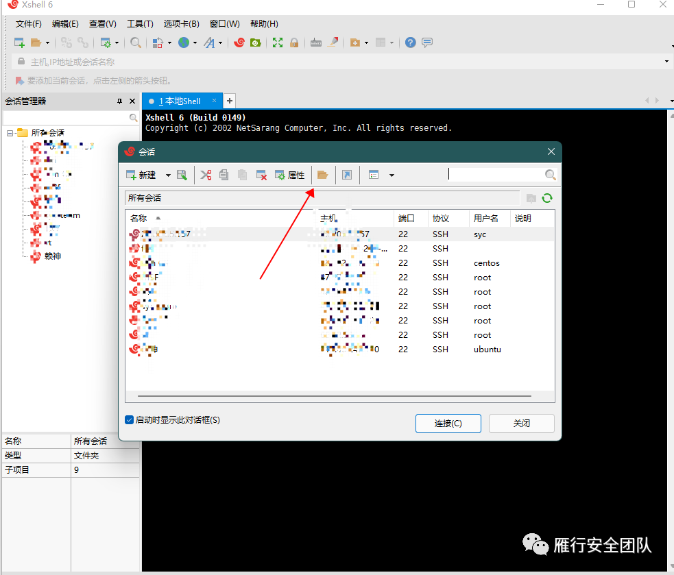Close the session manager panel
Screen dimensions: 674x575
[x=132, y=101]
